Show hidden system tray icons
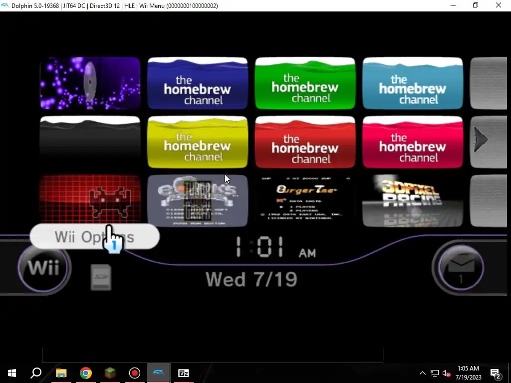The image size is (511, 383). (422, 373)
